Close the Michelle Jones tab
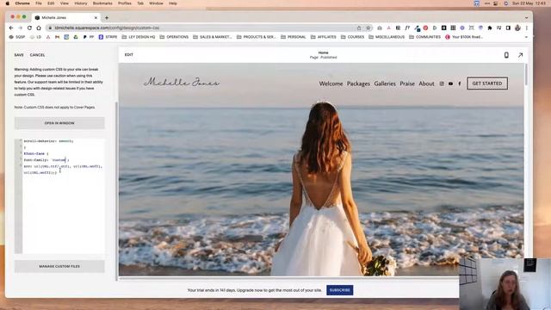 click(96, 17)
